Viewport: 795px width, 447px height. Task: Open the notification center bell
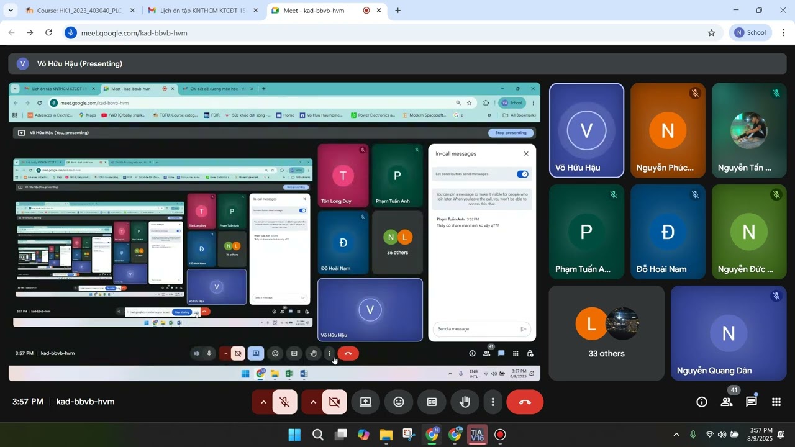pos(781,435)
